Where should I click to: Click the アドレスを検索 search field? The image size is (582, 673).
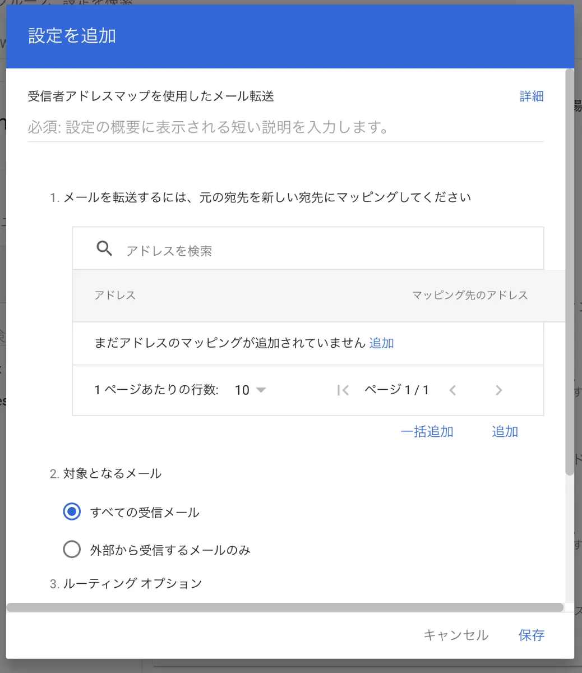[x=170, y=251]
